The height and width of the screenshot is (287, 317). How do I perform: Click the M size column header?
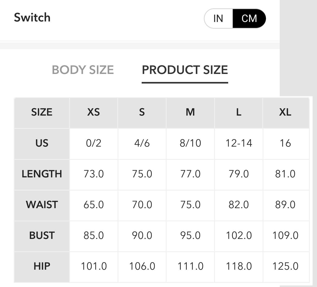(x=190, y=112)
